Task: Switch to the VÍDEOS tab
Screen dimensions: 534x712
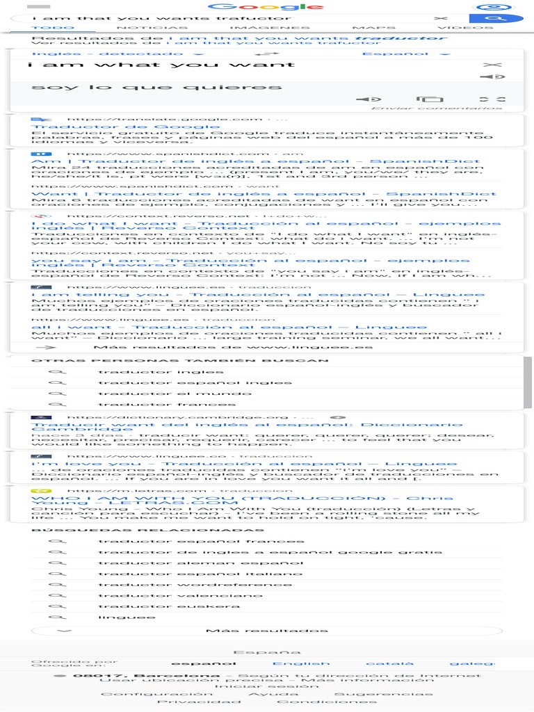Action: click(x=465, y=28)
